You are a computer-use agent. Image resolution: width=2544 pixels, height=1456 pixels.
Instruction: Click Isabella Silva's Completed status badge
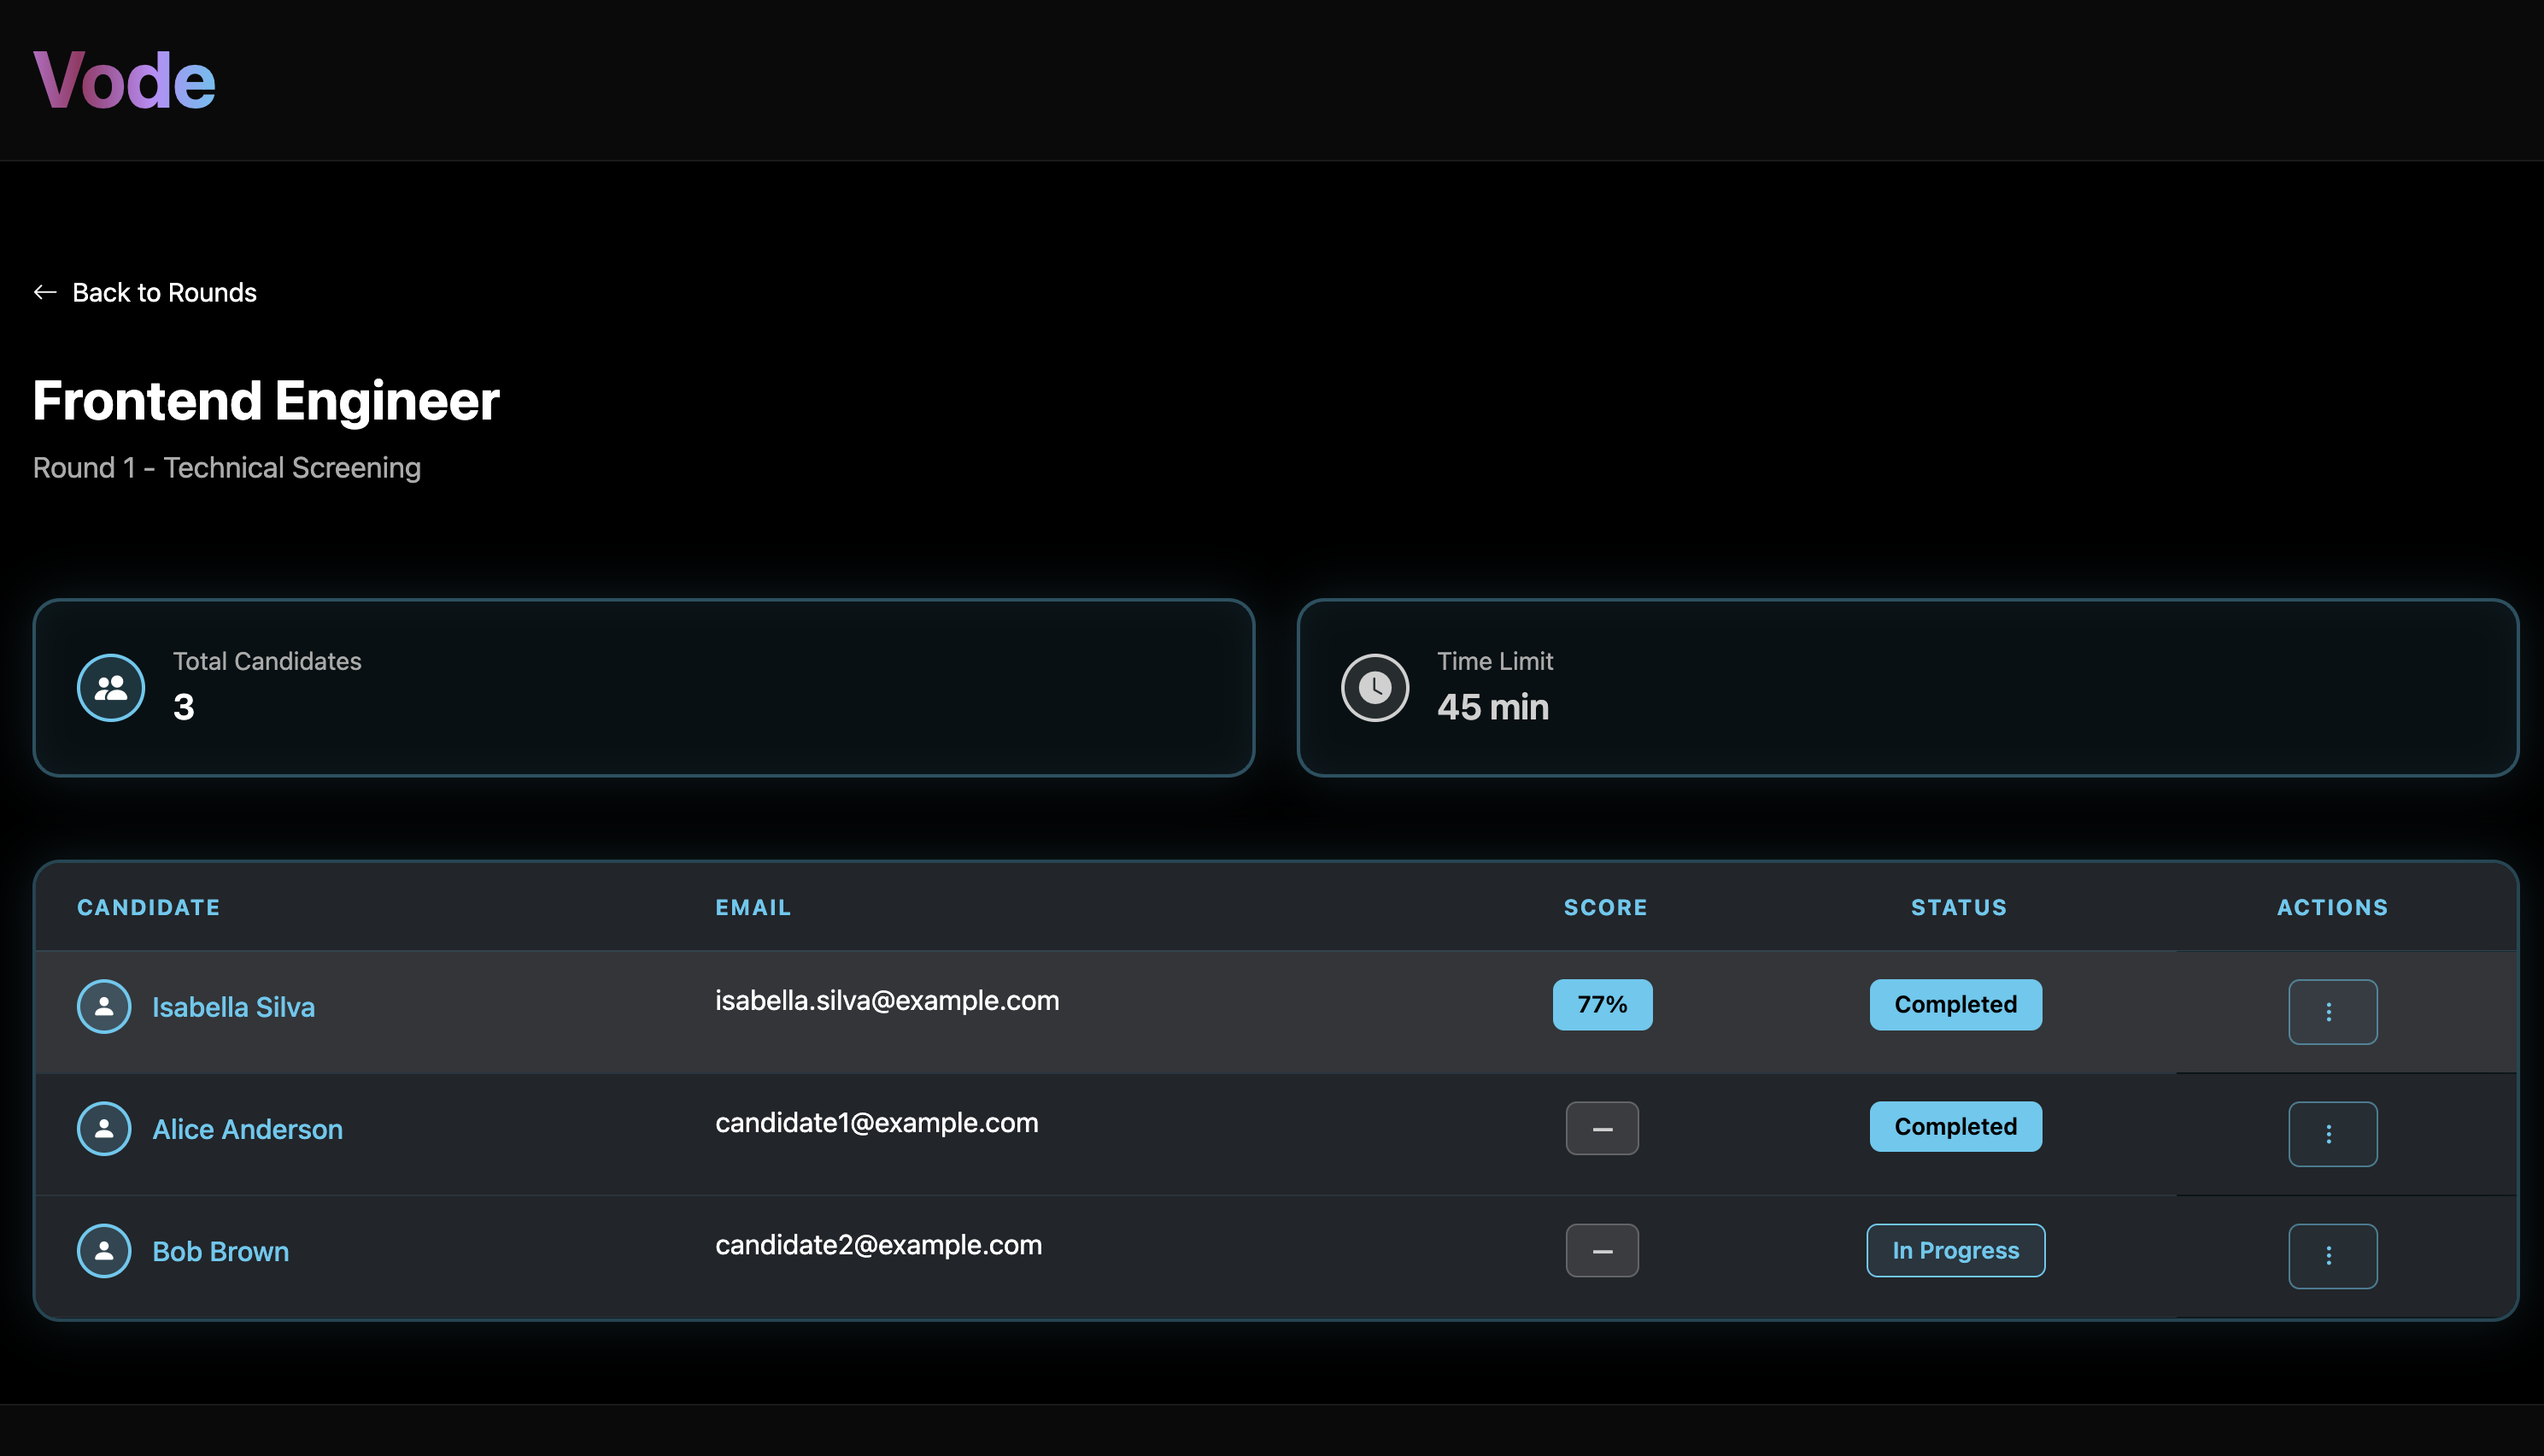tap(1955, 1005)
